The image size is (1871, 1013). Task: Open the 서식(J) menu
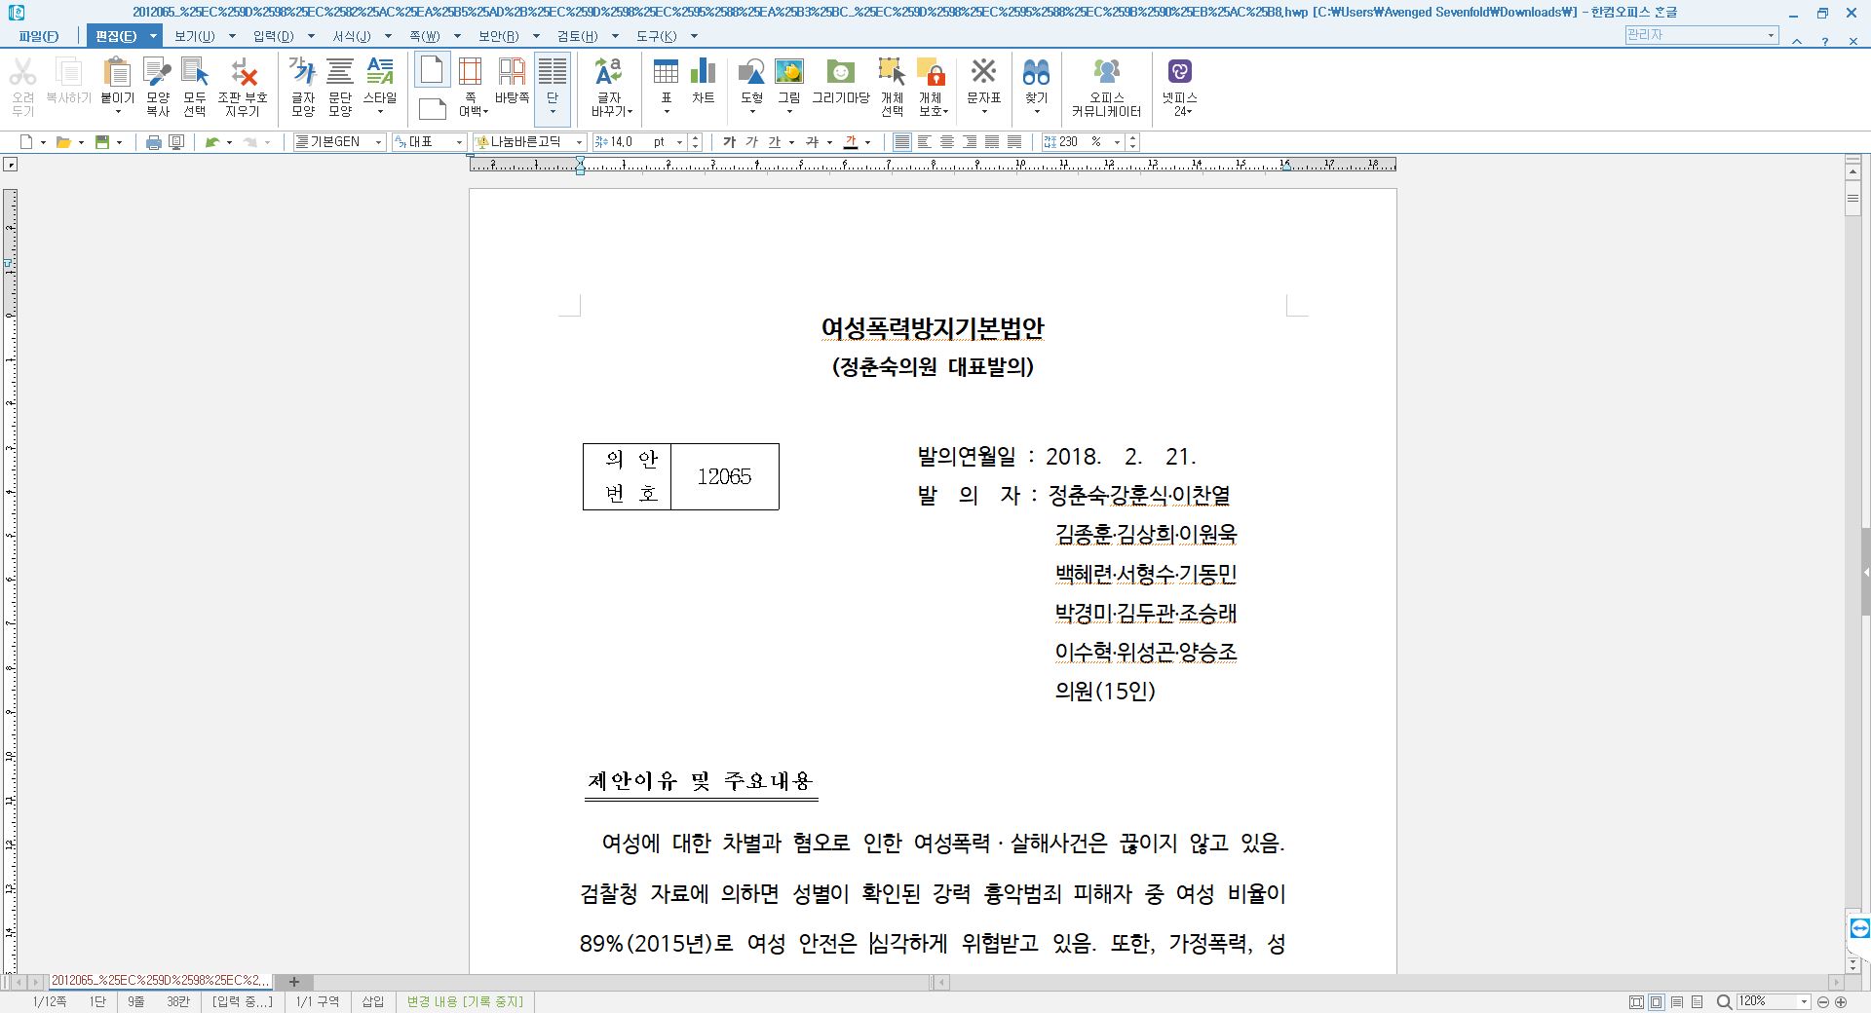(x=351, y=36)
